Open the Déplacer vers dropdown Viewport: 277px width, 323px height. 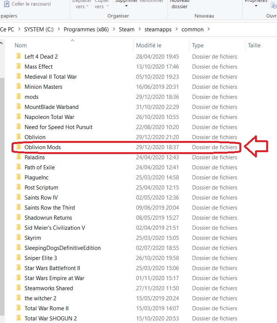click(x=82, y=4)
